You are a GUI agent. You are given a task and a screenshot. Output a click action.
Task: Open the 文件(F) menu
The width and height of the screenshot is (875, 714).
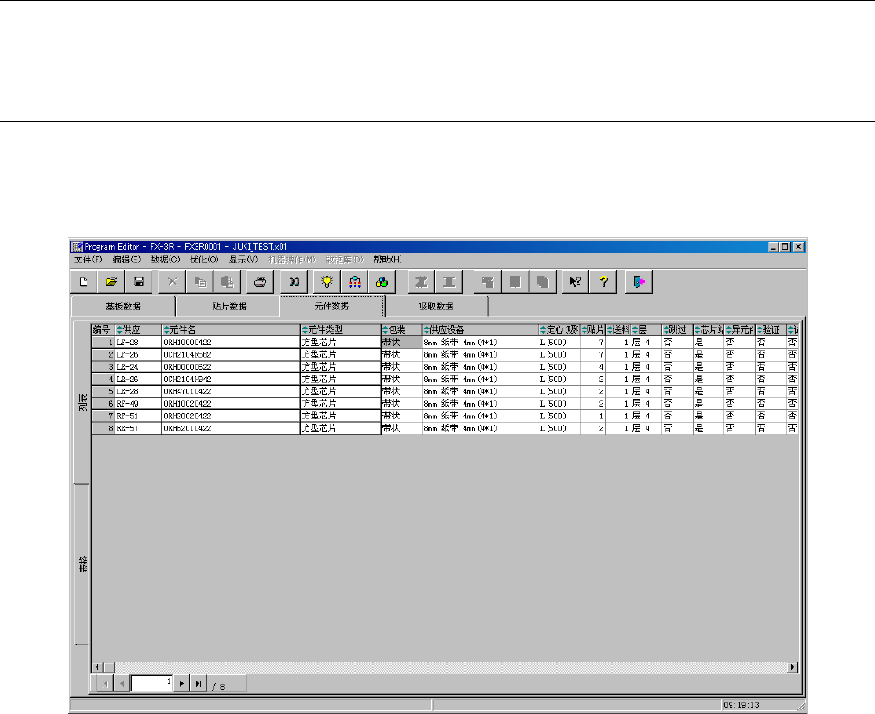[88, 260]
